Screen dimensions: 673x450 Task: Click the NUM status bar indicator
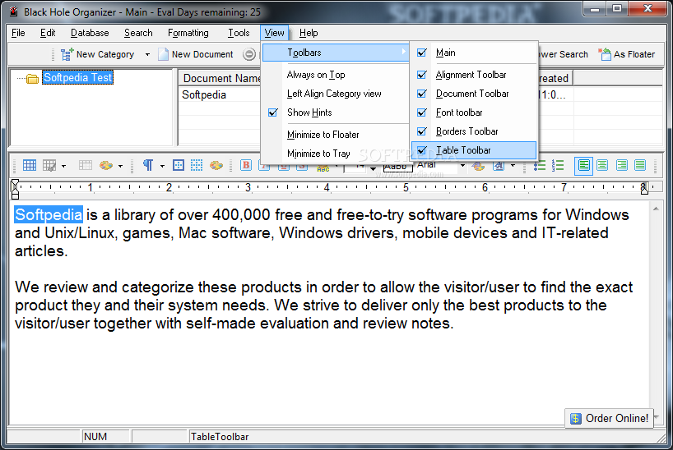[95, 437]
